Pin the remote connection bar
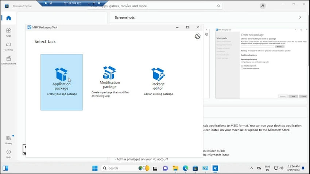 click(46, 3)
